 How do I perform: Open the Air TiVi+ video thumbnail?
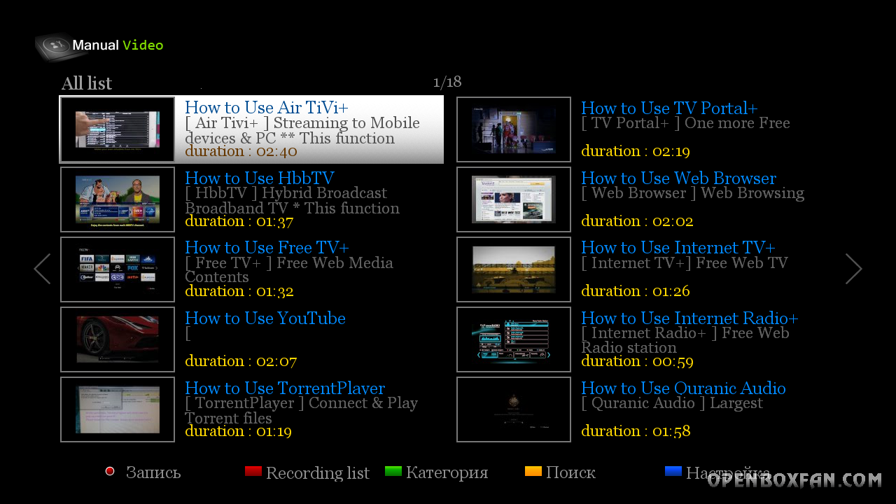pos(118,129)
